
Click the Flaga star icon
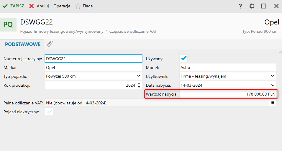pyautogui.click(x=78, y=6)
